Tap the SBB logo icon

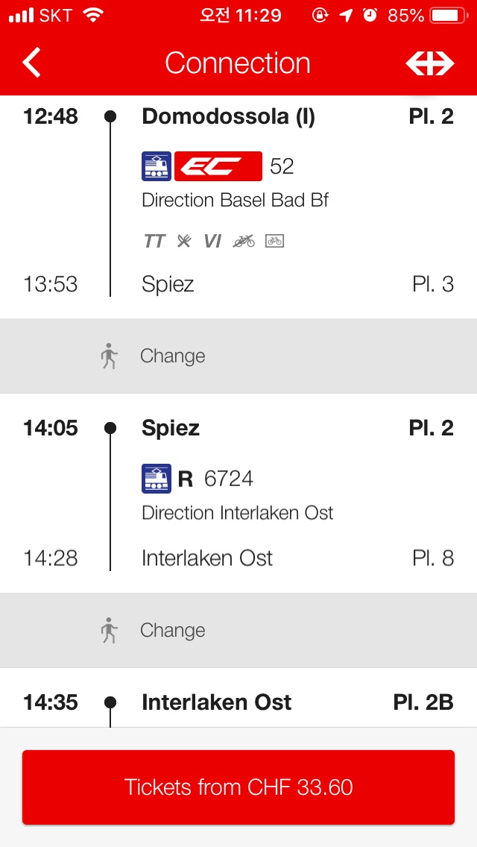click(x=429, y=64)
